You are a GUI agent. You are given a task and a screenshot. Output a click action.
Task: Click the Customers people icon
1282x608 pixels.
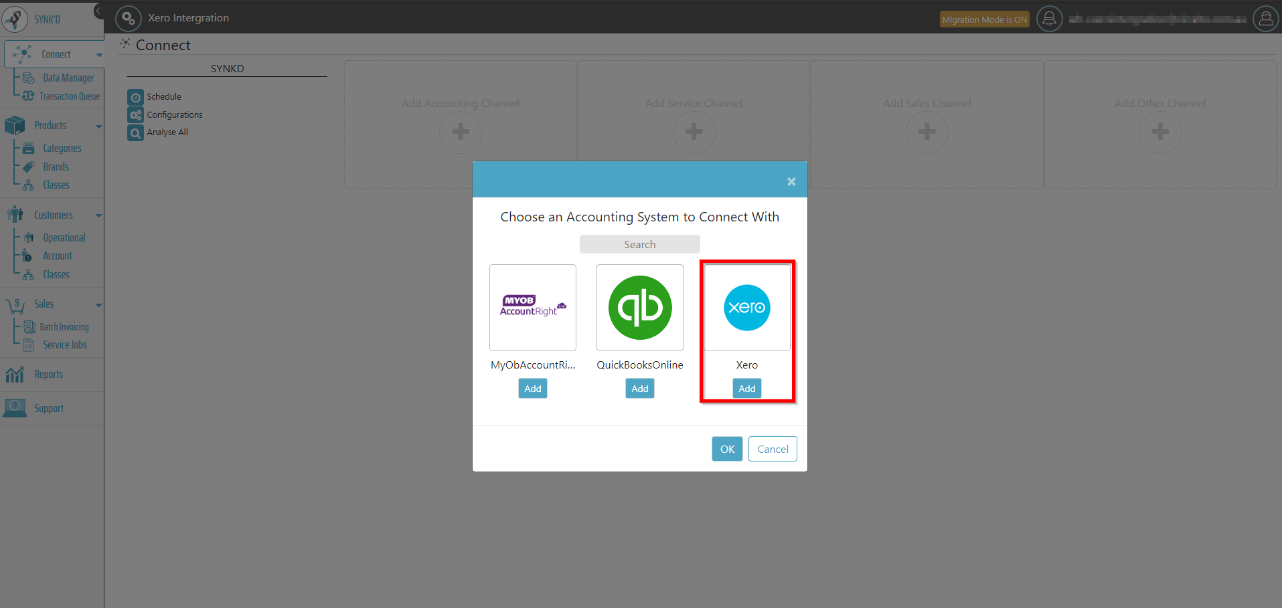15,215
